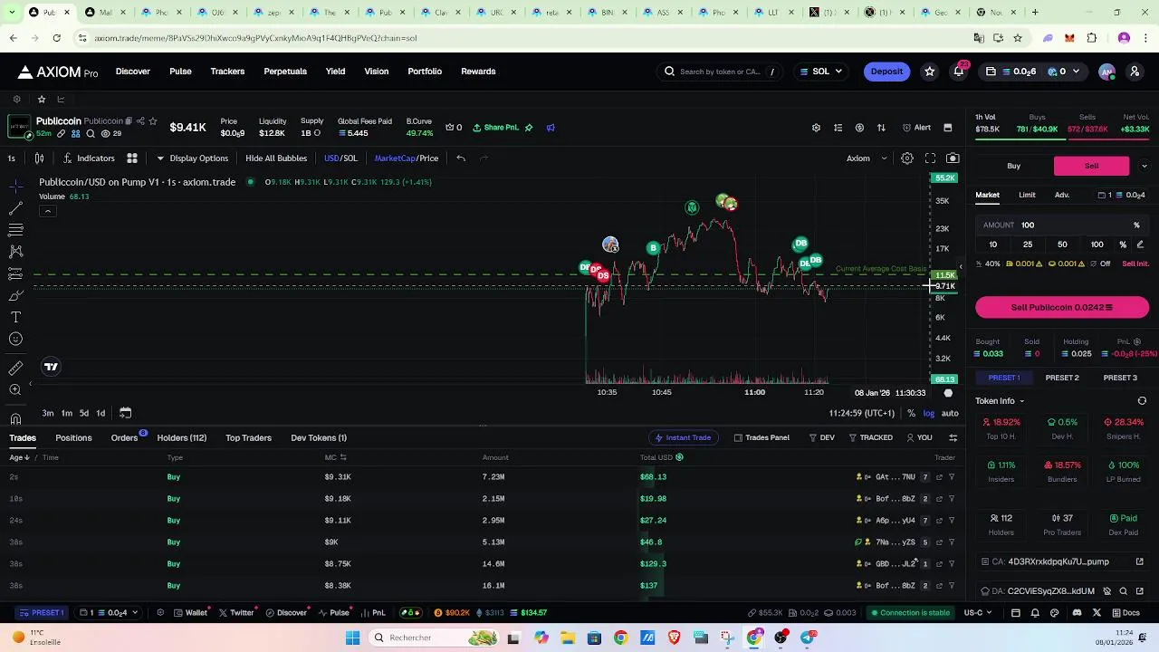Open the notifications bell
The image size is (1159, 652).
tap(959, 72)
